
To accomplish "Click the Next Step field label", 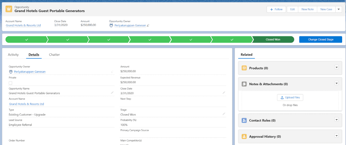I will coord(126,99).
